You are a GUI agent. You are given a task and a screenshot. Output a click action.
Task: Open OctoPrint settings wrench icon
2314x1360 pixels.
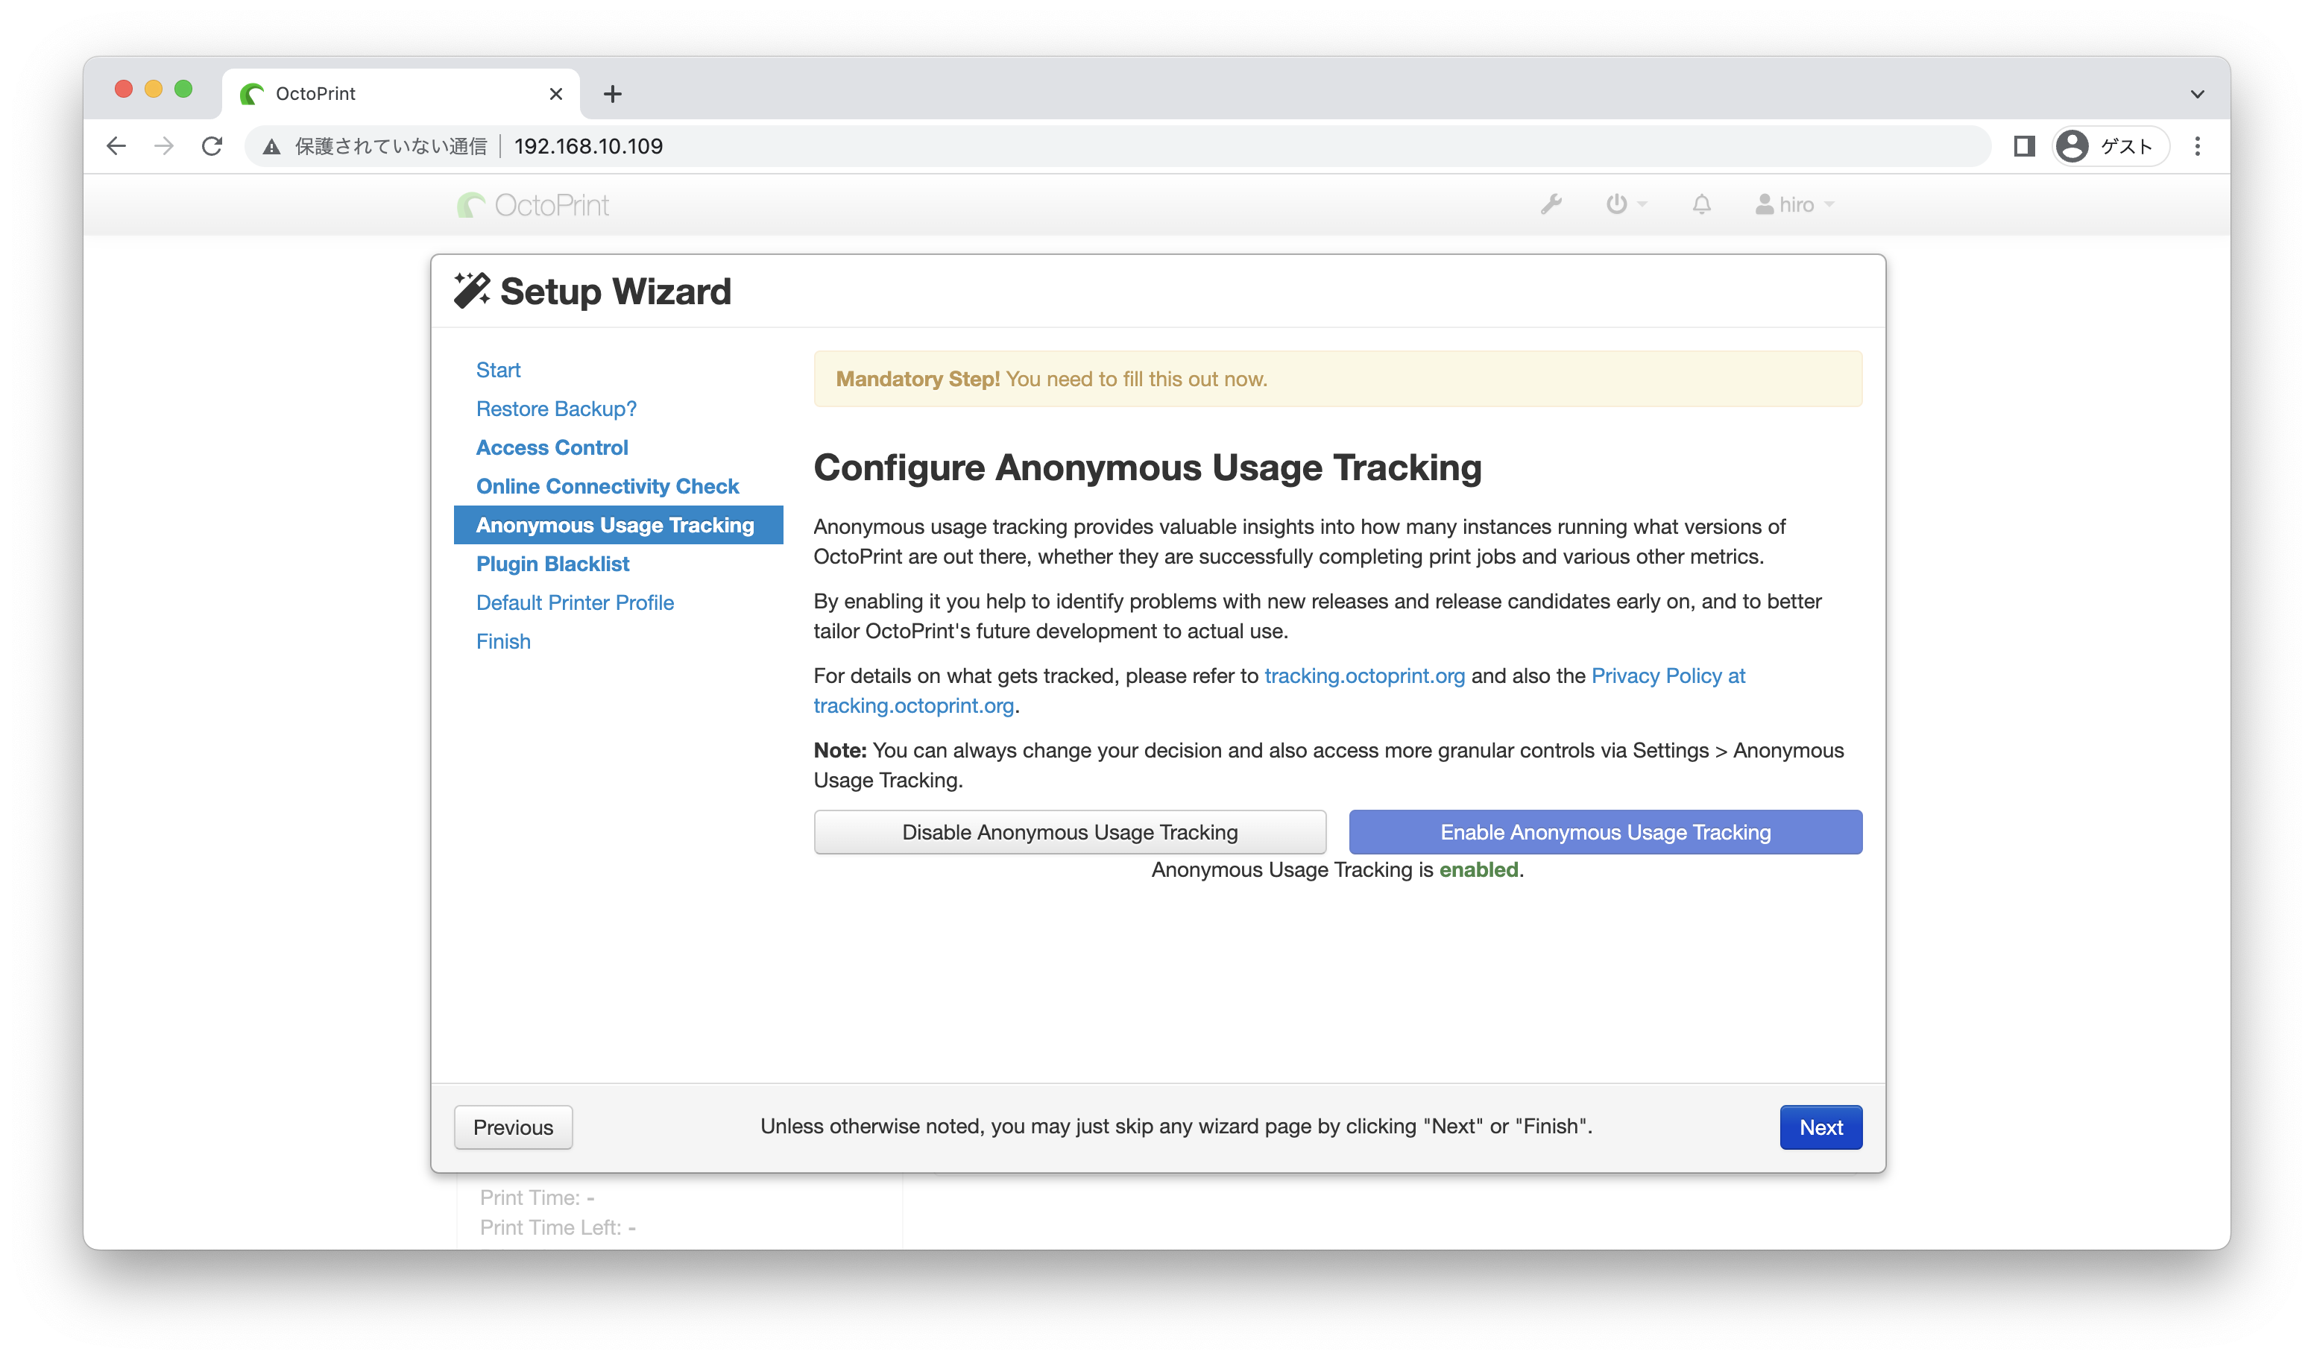click(1551, 204)
